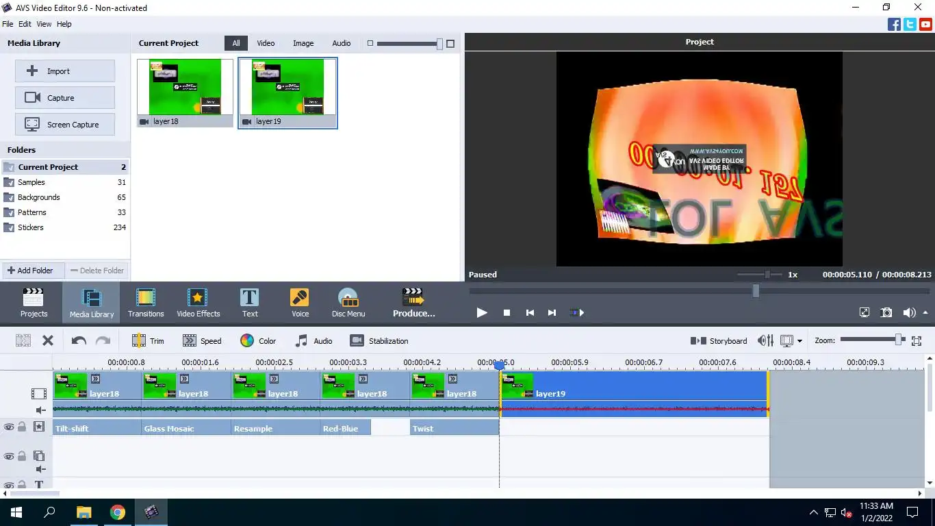Select the layer18 media thumbnail

[185, 92]
